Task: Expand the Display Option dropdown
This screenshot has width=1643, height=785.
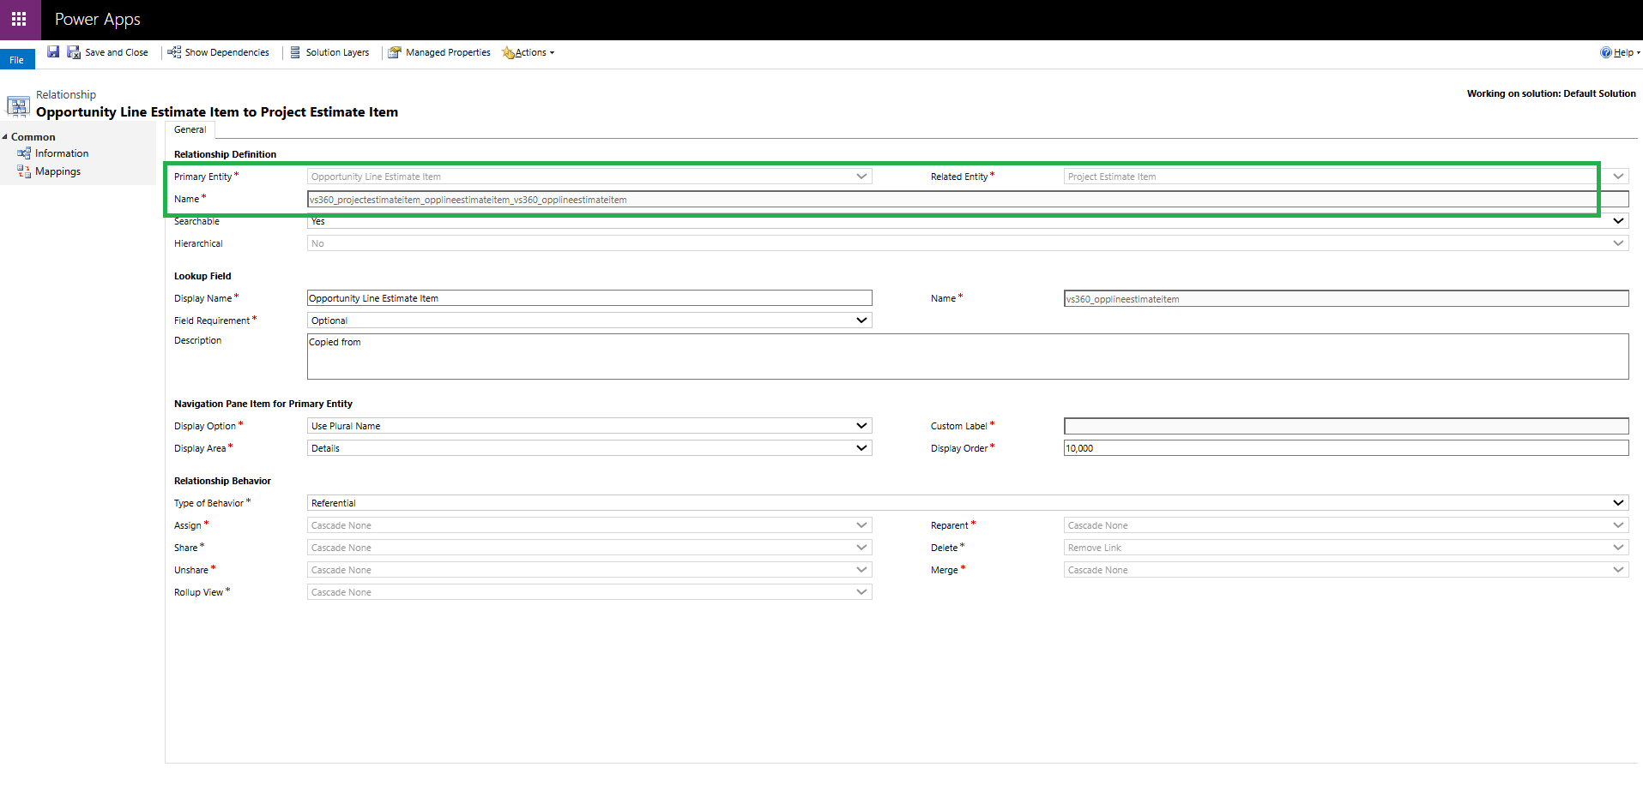Action: tap(589, 426)
